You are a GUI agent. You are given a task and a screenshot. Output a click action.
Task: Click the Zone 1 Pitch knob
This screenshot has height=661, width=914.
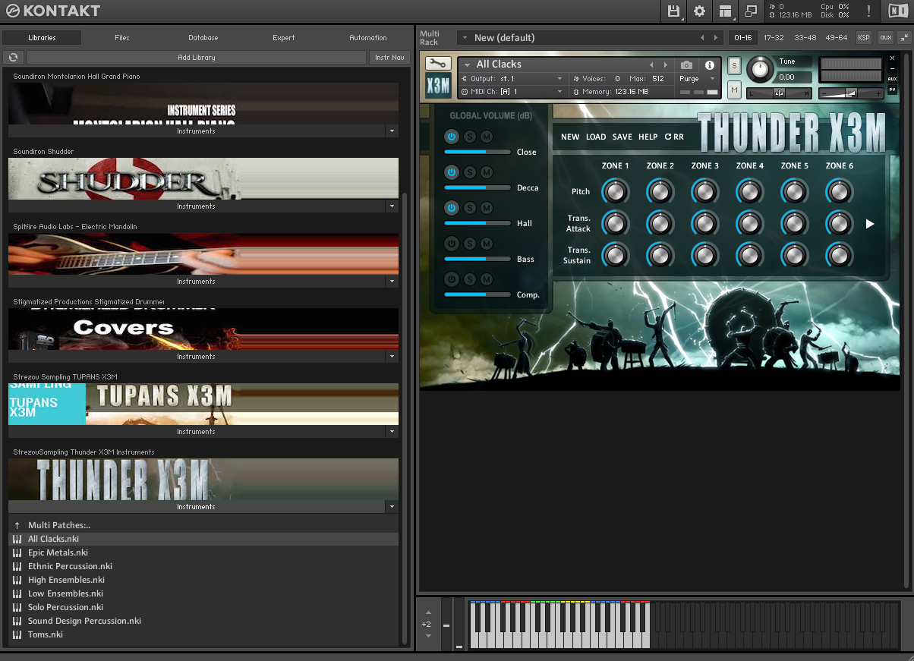(x=615, y=191)
